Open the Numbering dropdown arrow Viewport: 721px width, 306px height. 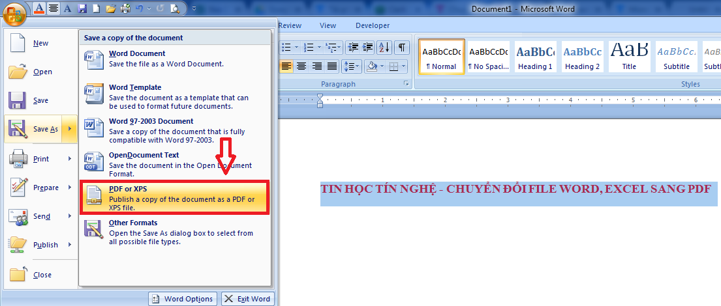318,47
